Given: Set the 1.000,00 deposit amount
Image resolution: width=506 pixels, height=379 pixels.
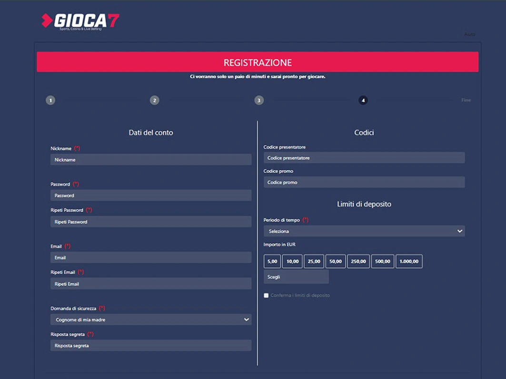Looking at the screenshot, I should pos(409,262).
